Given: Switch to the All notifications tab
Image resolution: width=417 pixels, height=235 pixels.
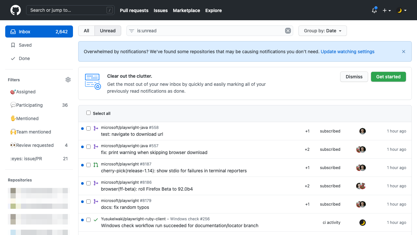Looking at the screenshot, I should pyautogui.click(x=86, y=31).
